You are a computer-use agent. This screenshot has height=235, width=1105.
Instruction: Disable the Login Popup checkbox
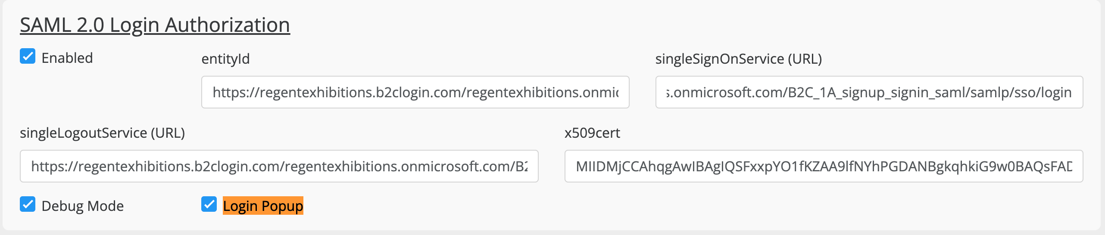coord(209,204)
